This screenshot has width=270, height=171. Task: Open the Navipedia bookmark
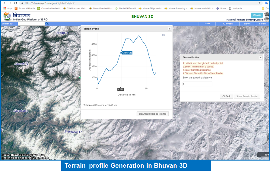click(x=235, y=8)
